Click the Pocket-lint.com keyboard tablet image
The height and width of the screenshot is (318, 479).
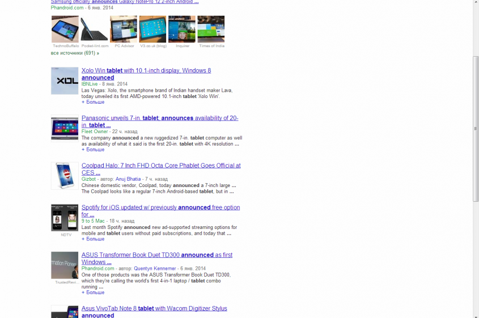point(94,29)
